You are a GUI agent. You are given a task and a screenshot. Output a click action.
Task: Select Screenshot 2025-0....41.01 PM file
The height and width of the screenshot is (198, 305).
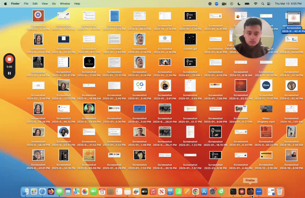tap(38, 159)
